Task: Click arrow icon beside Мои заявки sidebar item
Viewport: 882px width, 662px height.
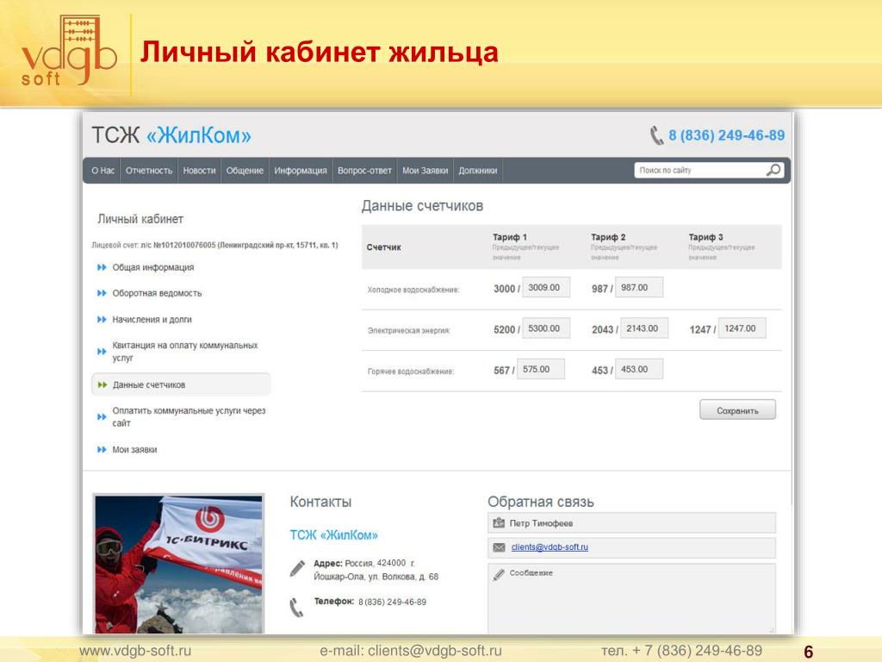Action: [102, 449]
